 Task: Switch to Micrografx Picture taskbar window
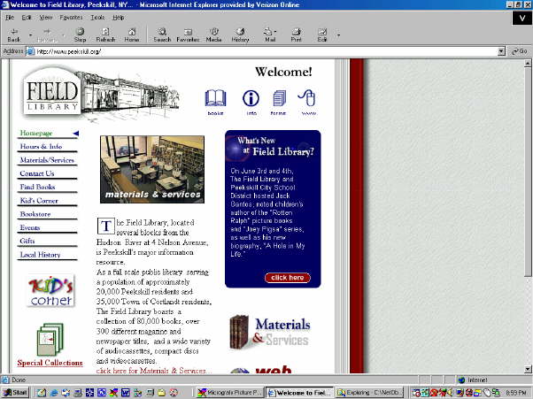[x=230, y=392]
